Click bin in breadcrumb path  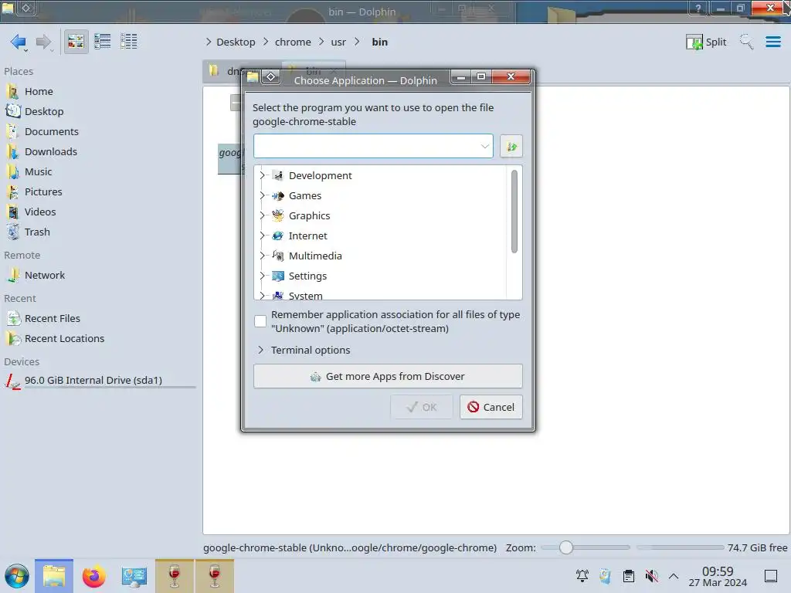coord(380,42)
